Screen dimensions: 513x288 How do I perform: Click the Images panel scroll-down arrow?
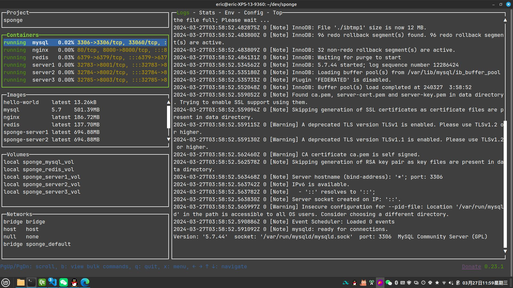coord(168,139)
